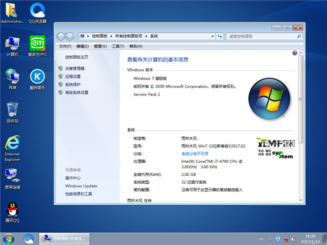
Task: Open the 计算机 desktop icon
Action: 12,46
